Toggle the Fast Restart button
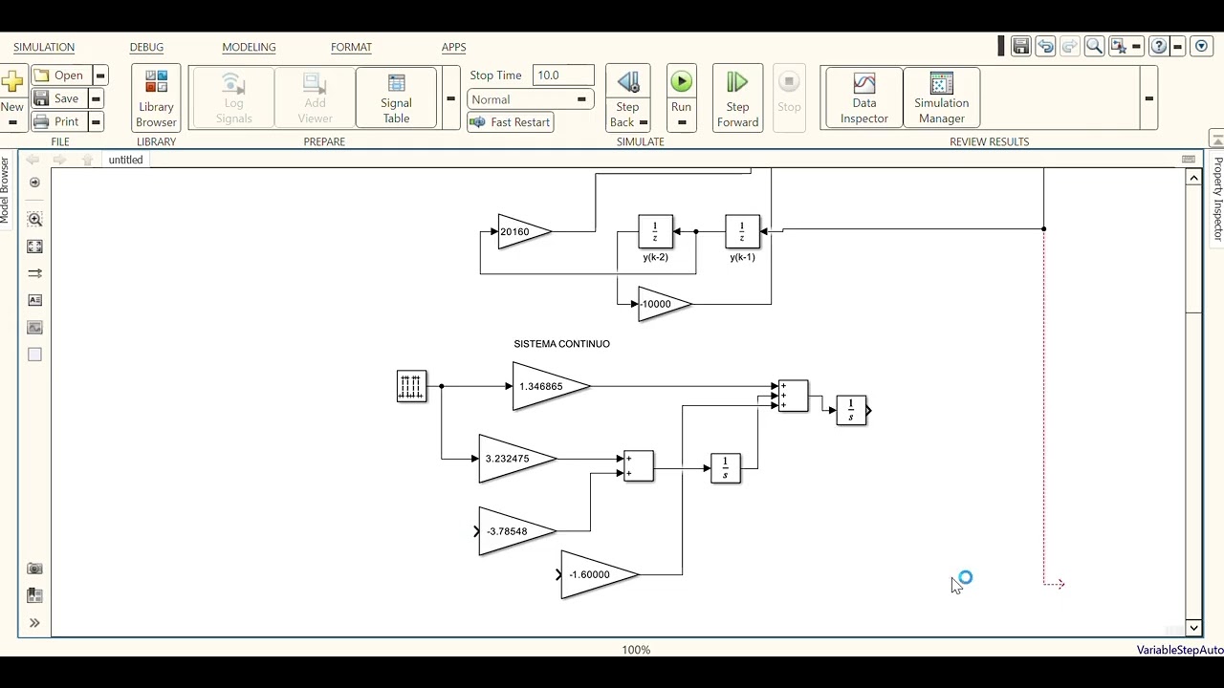The width and height of the screenshot is (1224, 688). pos(511,122)
